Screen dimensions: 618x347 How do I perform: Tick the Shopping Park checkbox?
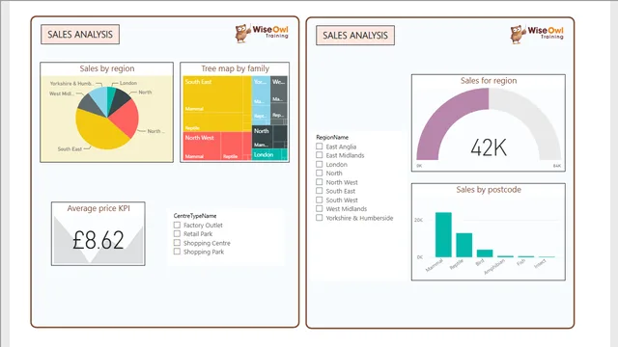click(x=177, y=252)
